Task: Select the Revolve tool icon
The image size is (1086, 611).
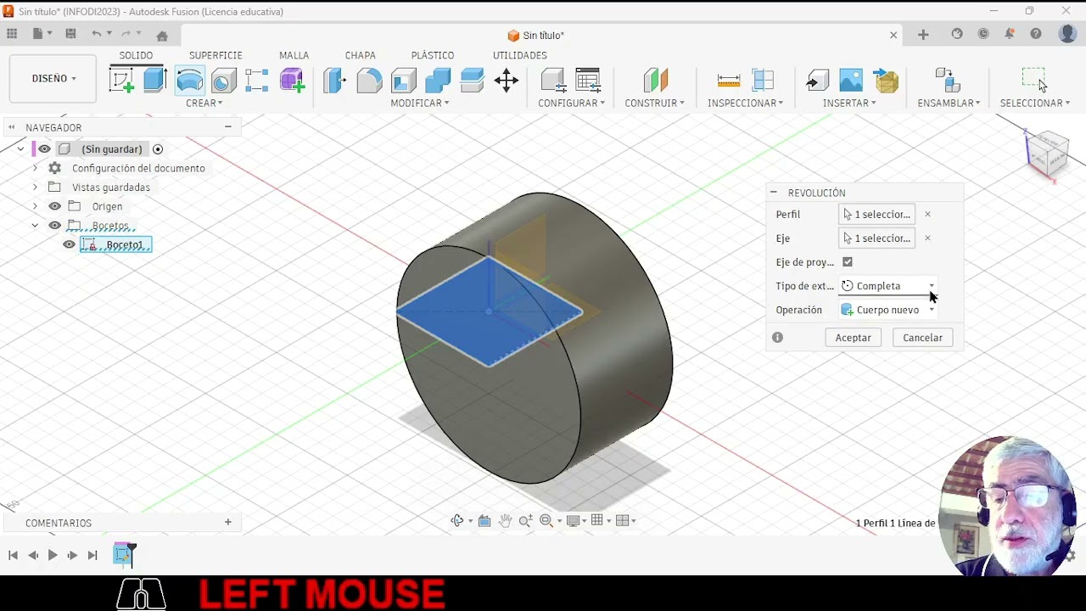Action: (x=190, y=81)
